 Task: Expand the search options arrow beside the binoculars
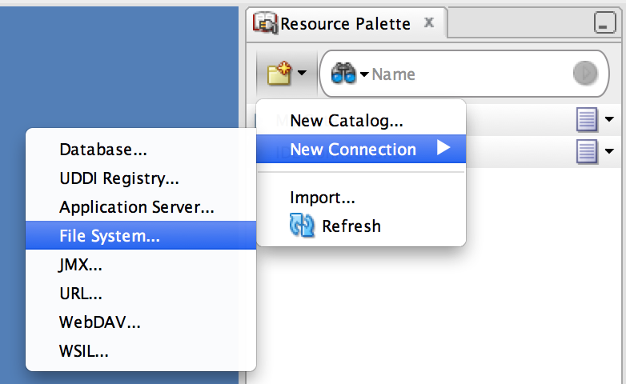364,74
